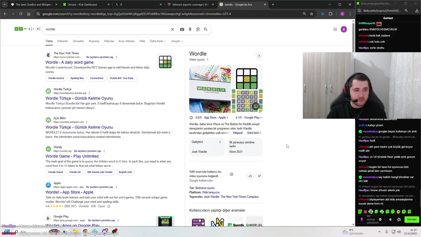Click Connections chip
The height and width of the screenshot is (237, 421).
(97, 78)
